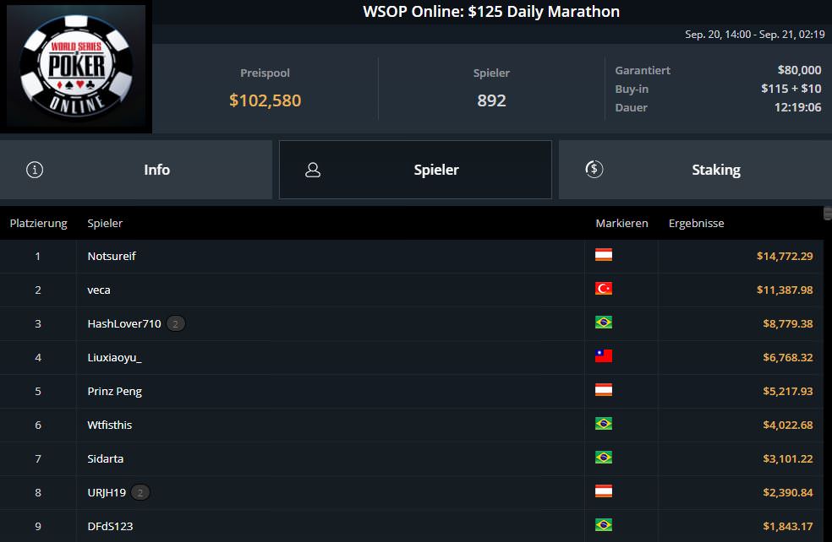Click the player silhouette icon

click(313, 170)
